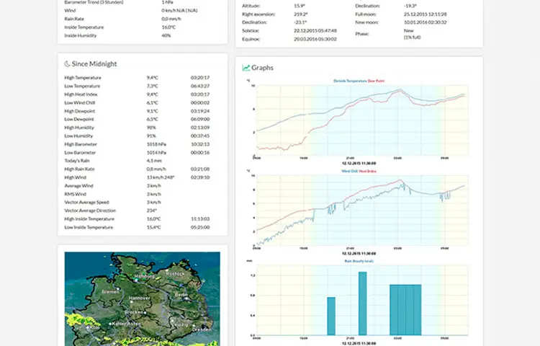Select the 'High Dewpoint' row label
The height and width of the screenshot is (346, 540).
tap(79, 111)
